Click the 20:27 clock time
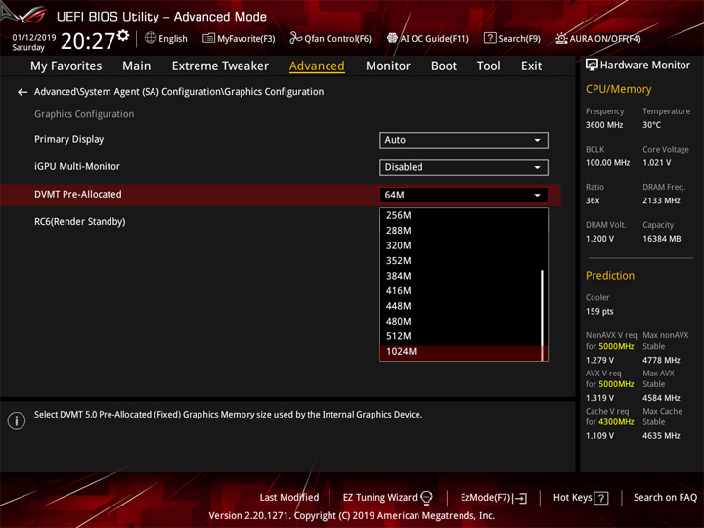The image size is (704, 528). [x=88, y=41]
